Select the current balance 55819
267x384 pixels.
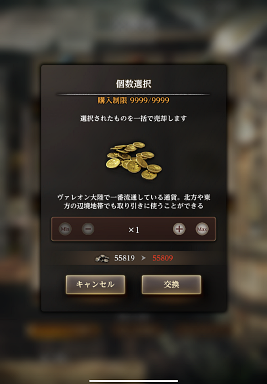pyautogui.click(x=124, y=258)
